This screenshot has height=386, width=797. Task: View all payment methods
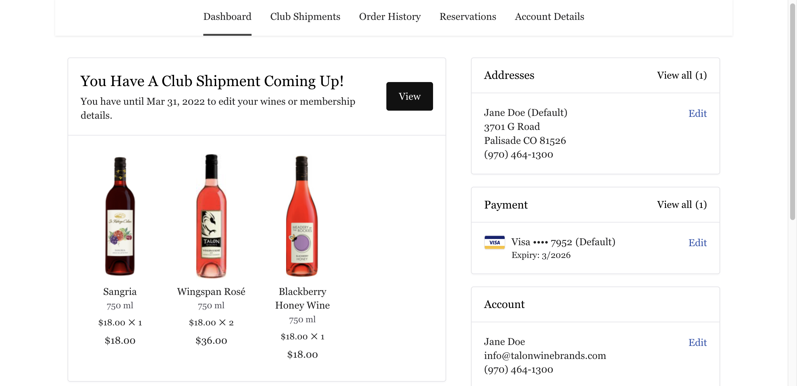click(682, 204)
